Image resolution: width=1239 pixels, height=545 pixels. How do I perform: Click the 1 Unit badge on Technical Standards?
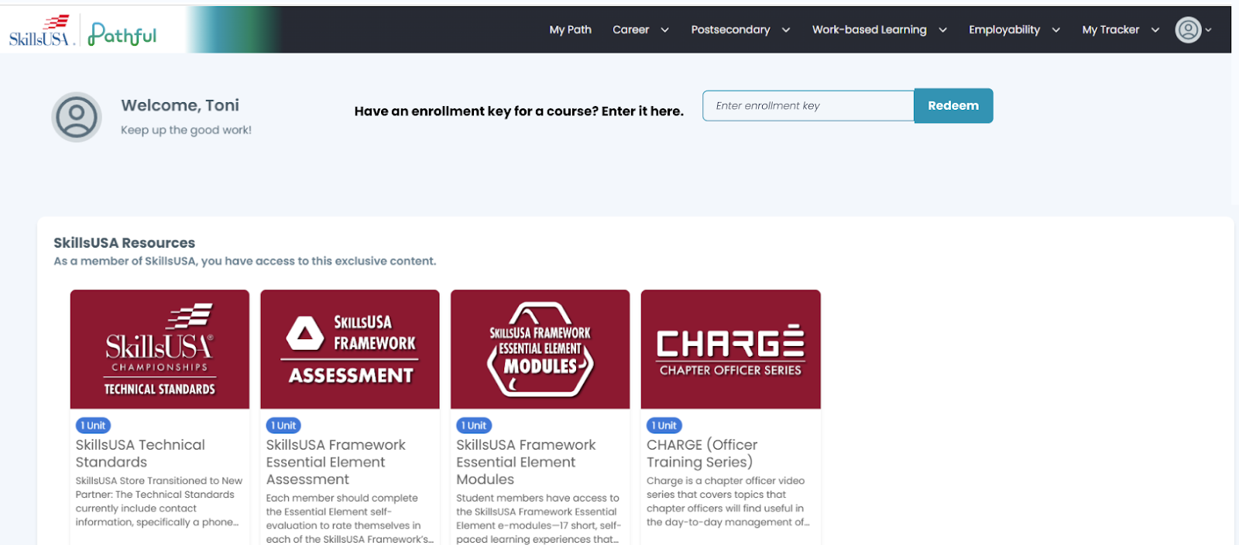click(x=93, y=426)
